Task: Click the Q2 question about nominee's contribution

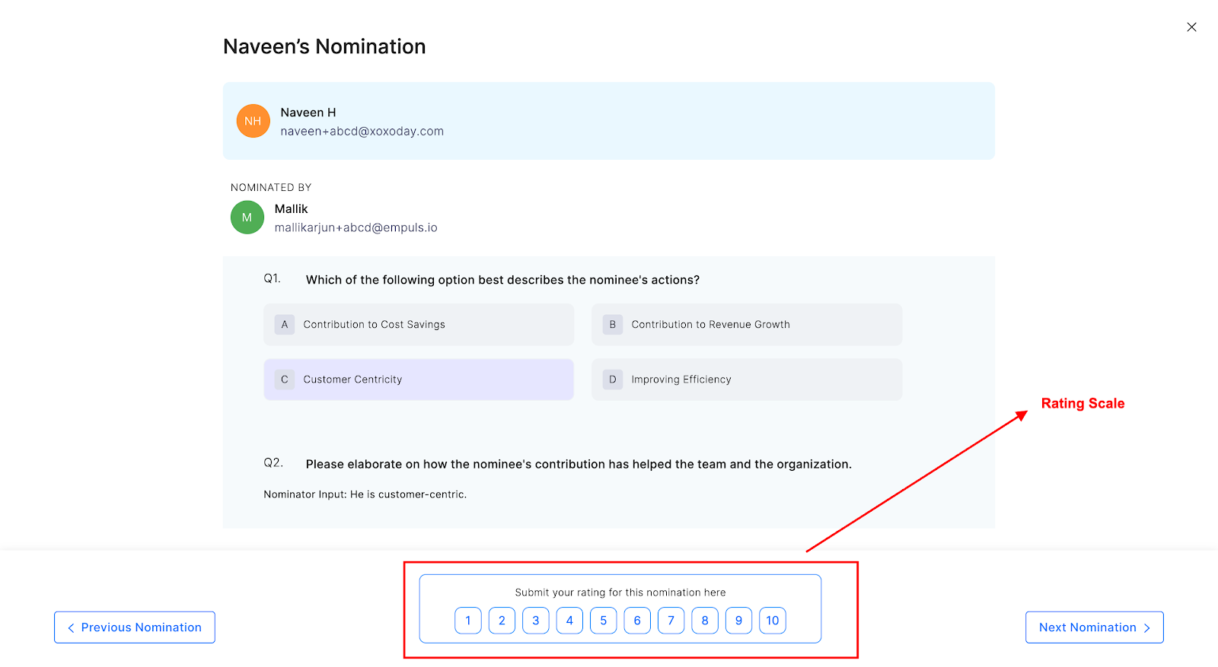Action: click(x=579, y=464)
